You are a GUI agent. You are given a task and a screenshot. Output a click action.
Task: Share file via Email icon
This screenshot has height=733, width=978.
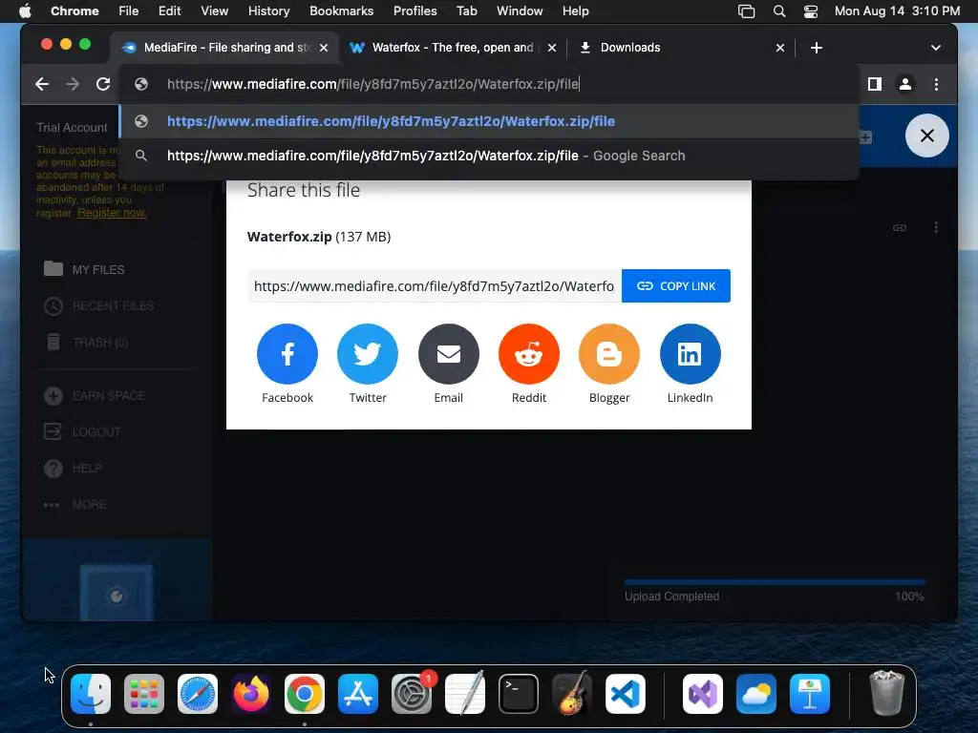coord(449,353)
